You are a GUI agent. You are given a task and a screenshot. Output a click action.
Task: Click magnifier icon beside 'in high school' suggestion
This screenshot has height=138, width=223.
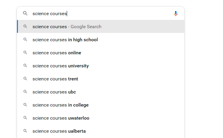(x=25, y=39)
